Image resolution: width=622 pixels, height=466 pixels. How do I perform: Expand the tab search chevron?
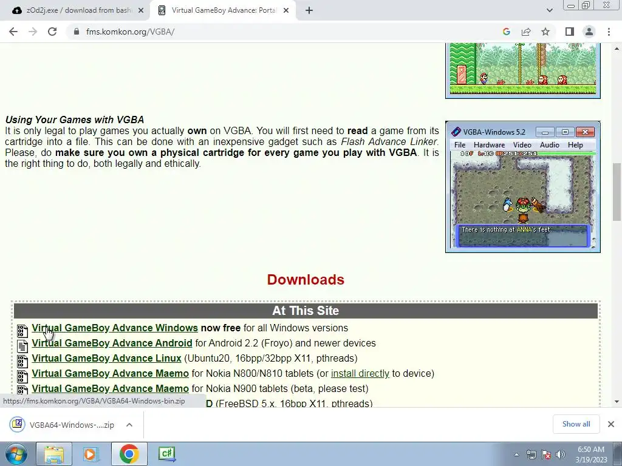pos(549,10)
